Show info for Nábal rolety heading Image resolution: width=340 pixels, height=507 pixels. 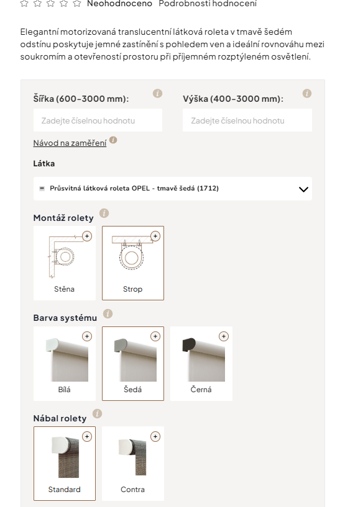[x=97, y=413]
